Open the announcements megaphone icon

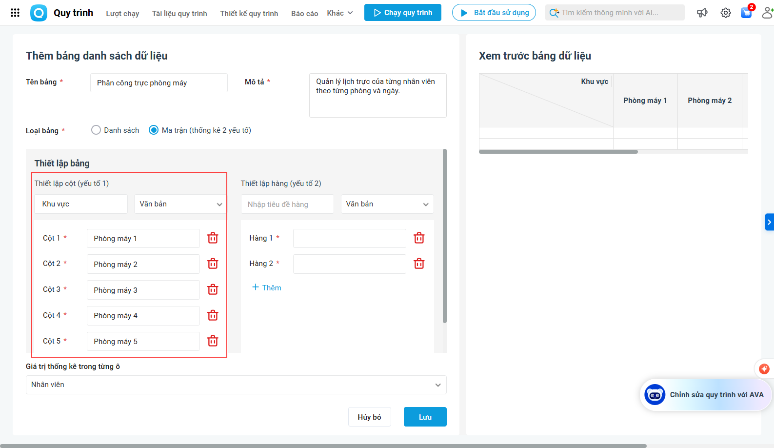702,13
